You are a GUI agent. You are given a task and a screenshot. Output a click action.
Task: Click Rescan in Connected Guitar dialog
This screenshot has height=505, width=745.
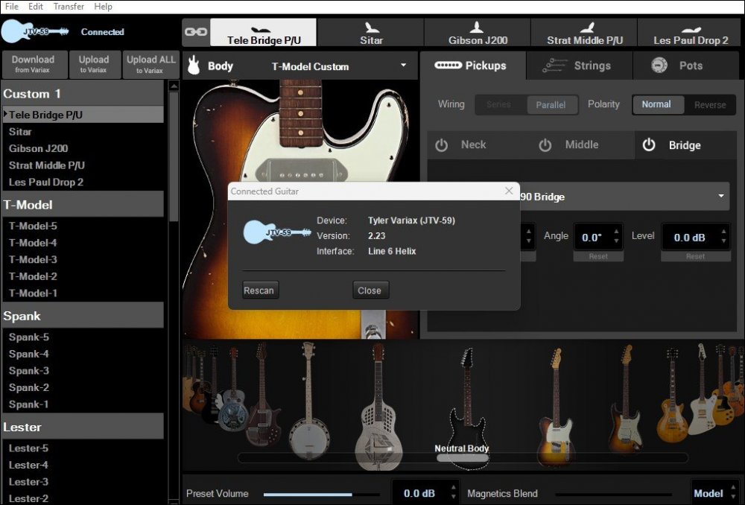pyautogui.click(x=259, y=290)
